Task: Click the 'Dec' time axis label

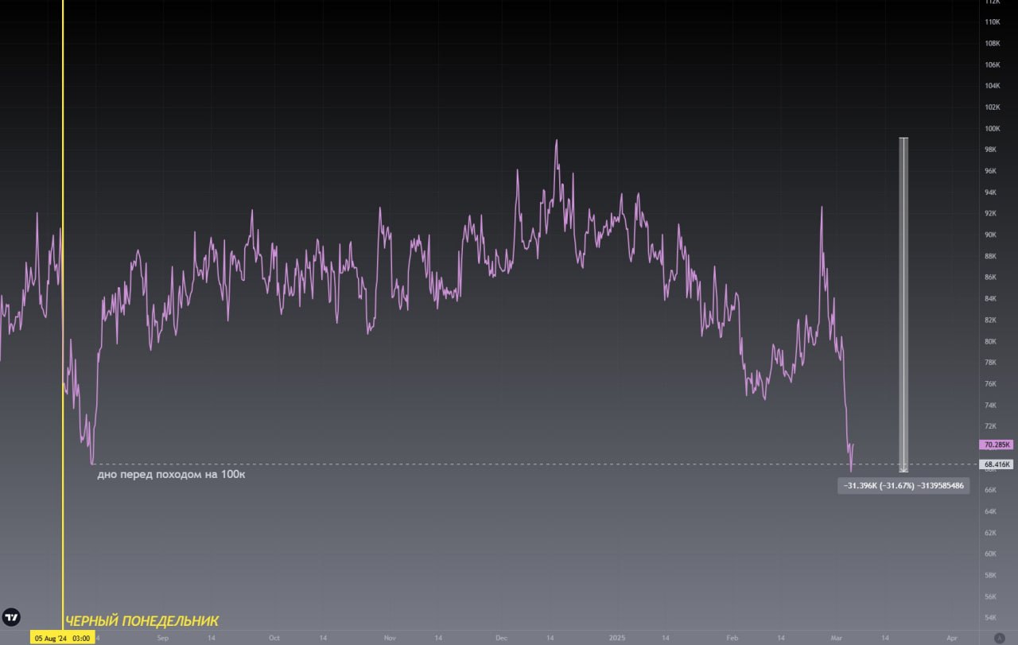Action: (x=501, y=638)
